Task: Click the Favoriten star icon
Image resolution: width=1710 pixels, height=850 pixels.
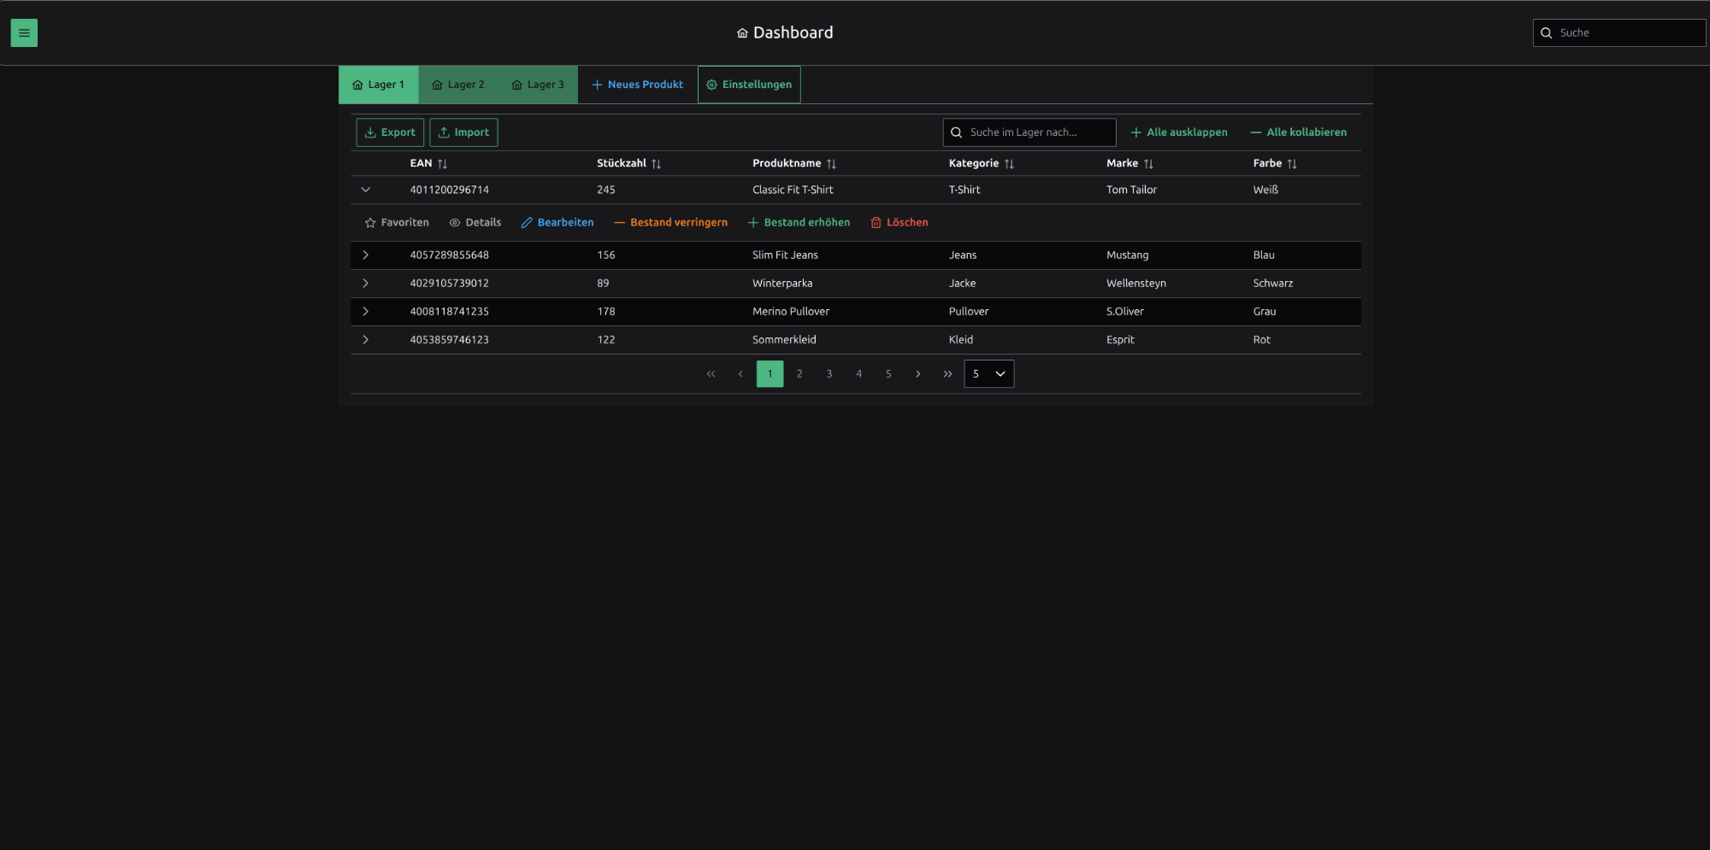Action: point(370,223)
